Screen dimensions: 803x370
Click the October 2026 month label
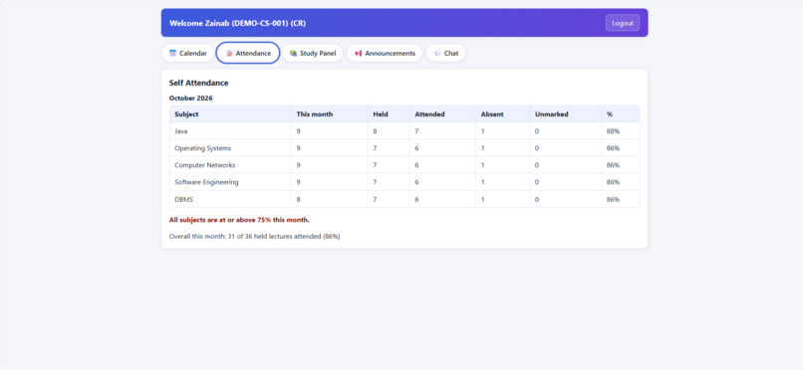point(190,98)
